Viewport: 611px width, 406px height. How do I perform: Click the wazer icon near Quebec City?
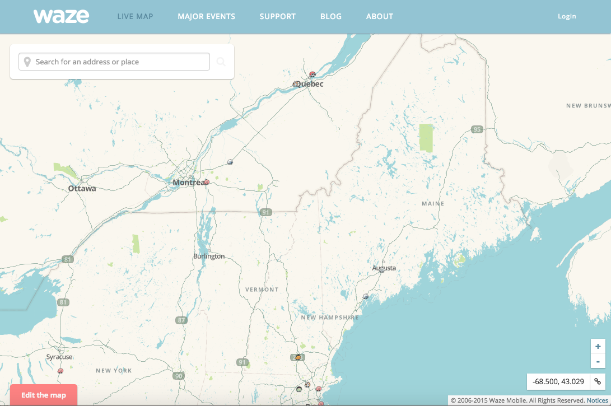313,74
